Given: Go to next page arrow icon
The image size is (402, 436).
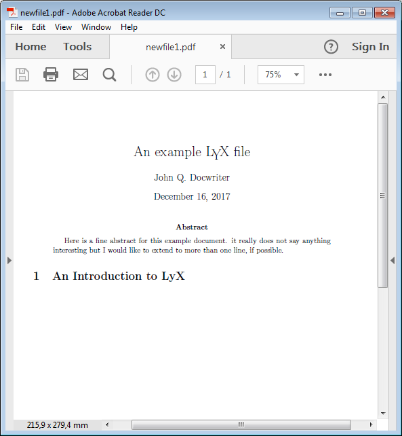Looking at the screenshot, I should pos(174,75).
